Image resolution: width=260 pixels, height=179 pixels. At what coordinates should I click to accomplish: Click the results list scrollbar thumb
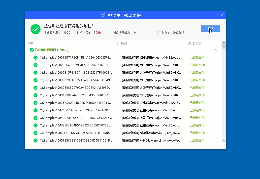click(x=224, y=46)
